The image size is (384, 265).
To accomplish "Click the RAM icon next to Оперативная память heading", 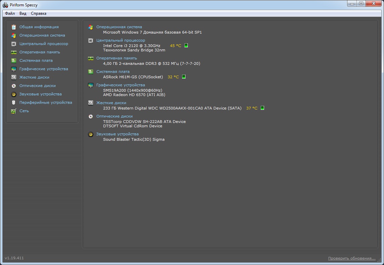I will (91, 58).
